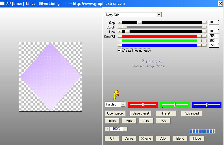224x145 pixels.
Task: Click left arrow of Gap slider
Action: (120, 23)
